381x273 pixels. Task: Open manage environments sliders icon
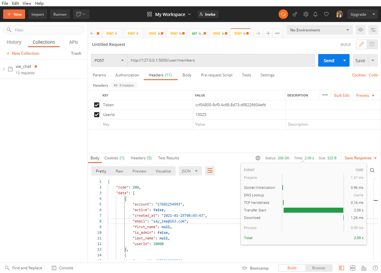(373, 30)
